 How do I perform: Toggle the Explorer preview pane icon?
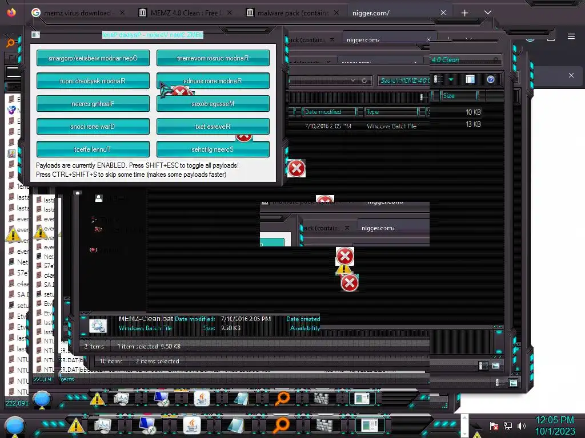(470, 79)
